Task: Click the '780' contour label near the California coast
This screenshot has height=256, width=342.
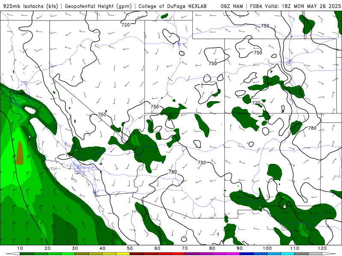Action: [70, 155]
